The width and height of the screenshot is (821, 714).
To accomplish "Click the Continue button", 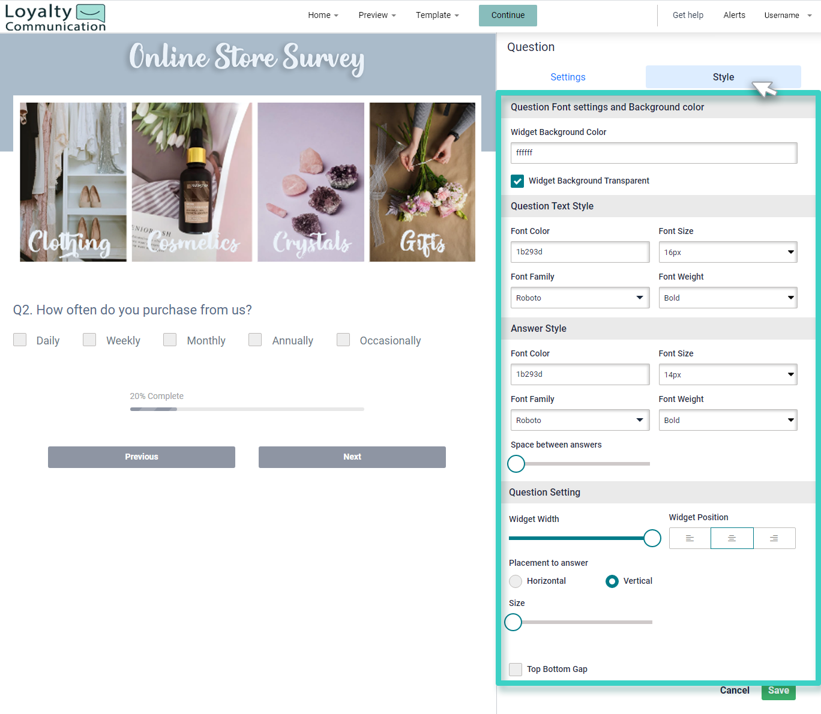I will [507, 15].
